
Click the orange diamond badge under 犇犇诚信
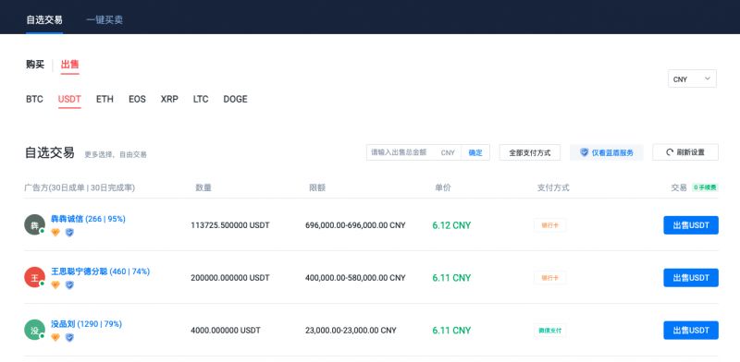coord(55,233)
